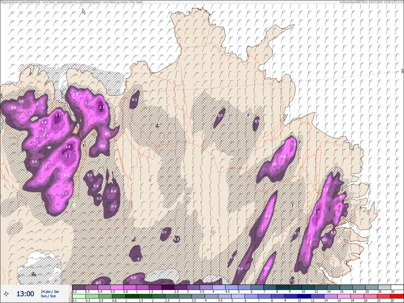Select the '24.jan./ Jan' date text
Image resolution: width=404 pixels, height=303 pixels.
[50, 291]
